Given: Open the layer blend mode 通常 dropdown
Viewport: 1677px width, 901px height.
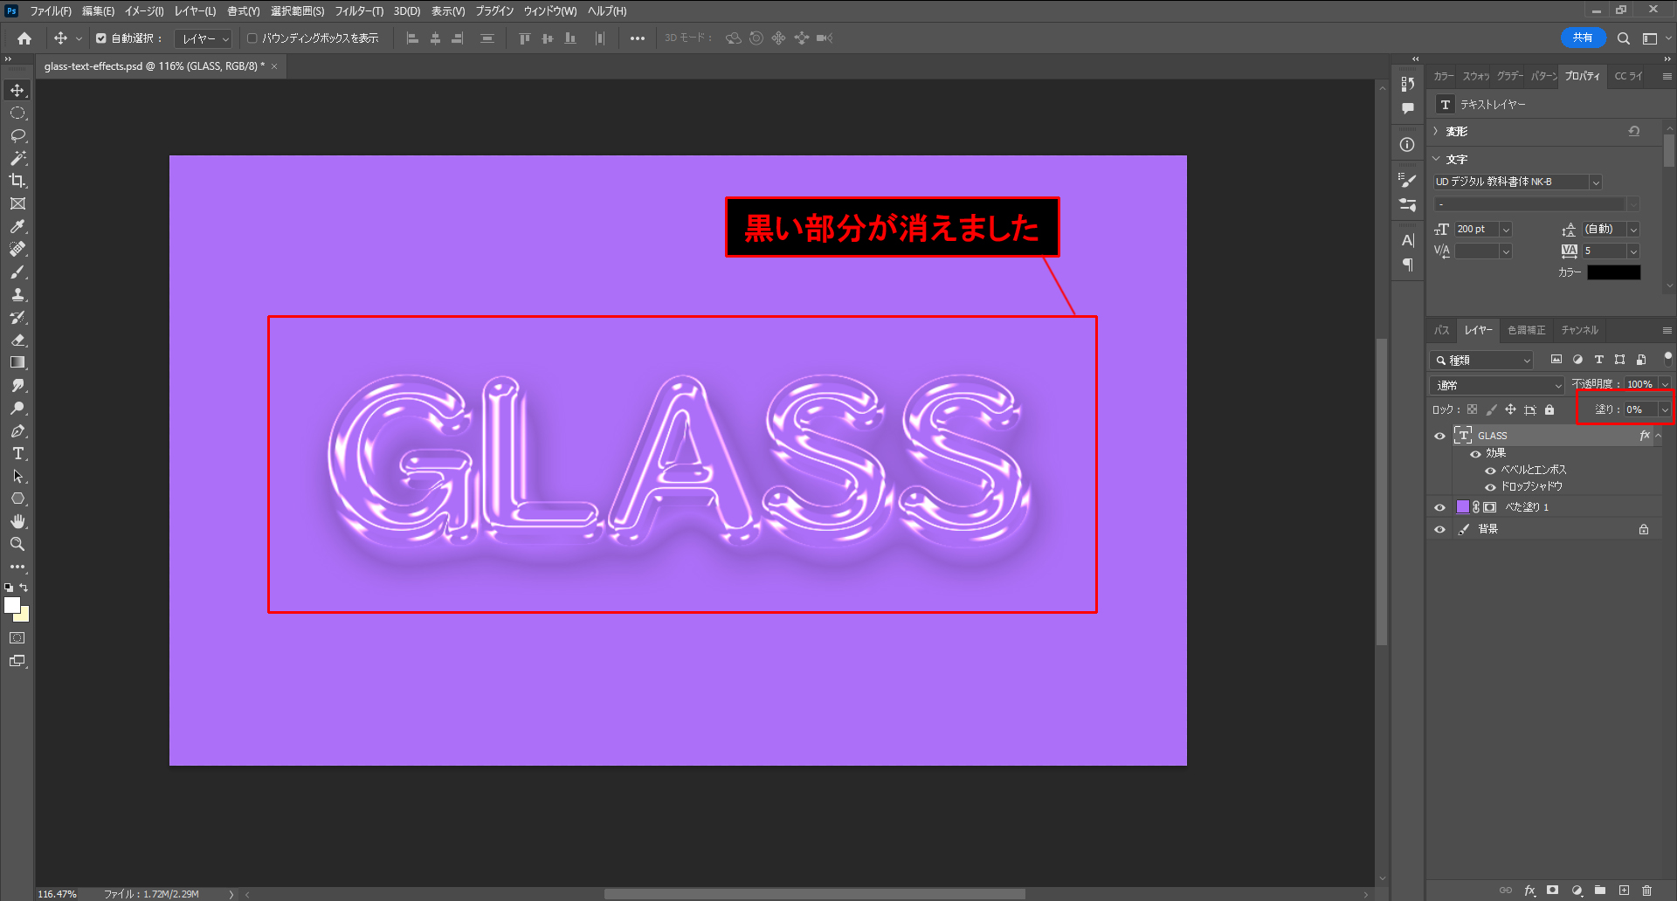Looking at the screenshot, I should coord(1497,385).
